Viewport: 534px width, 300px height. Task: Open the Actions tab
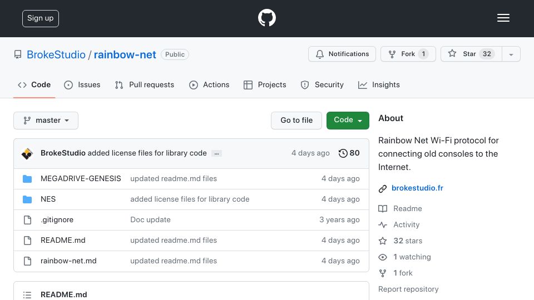209,84
